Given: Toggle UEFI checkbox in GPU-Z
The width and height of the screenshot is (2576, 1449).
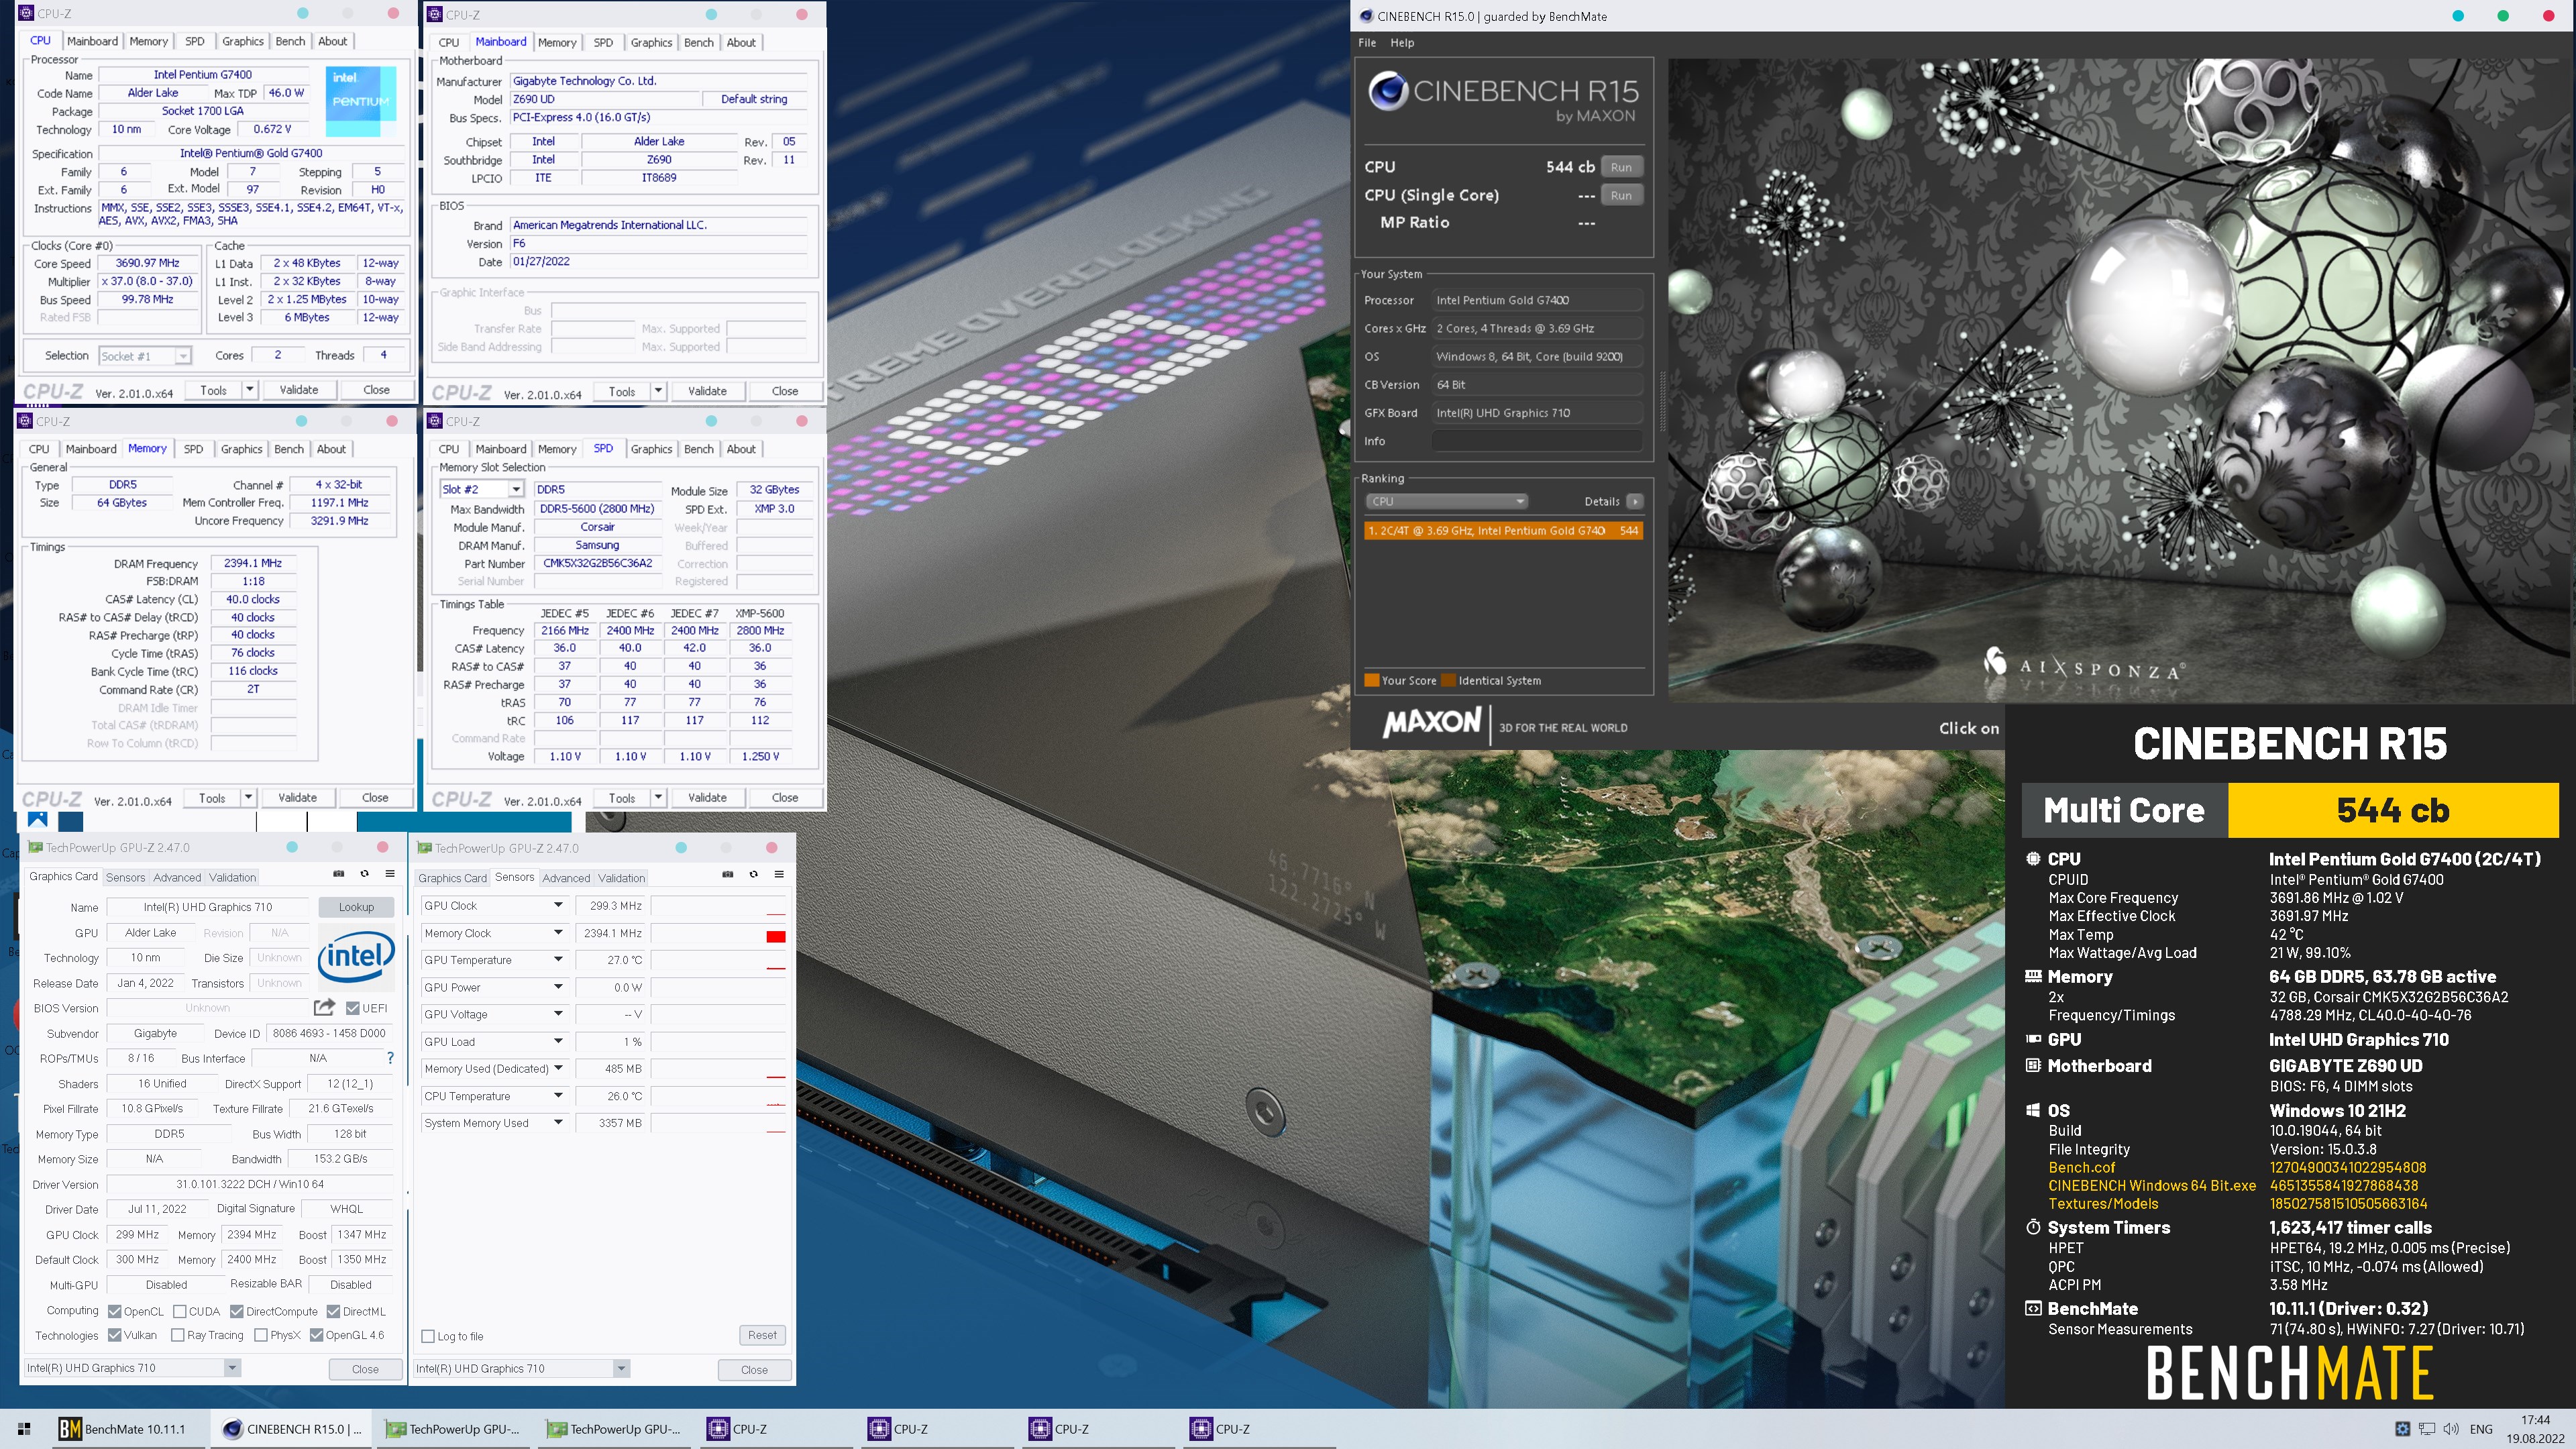Looking at the screenshot, I should tap(353, 1008).
